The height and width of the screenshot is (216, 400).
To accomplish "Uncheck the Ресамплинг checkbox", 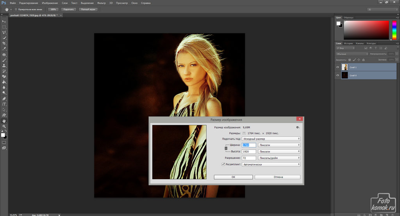I will click(x=223, y=165).
